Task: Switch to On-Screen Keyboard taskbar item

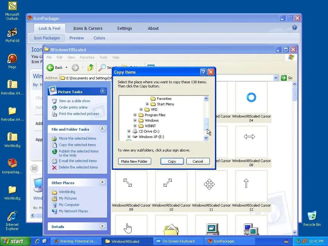Action: [x=178, y=241]
